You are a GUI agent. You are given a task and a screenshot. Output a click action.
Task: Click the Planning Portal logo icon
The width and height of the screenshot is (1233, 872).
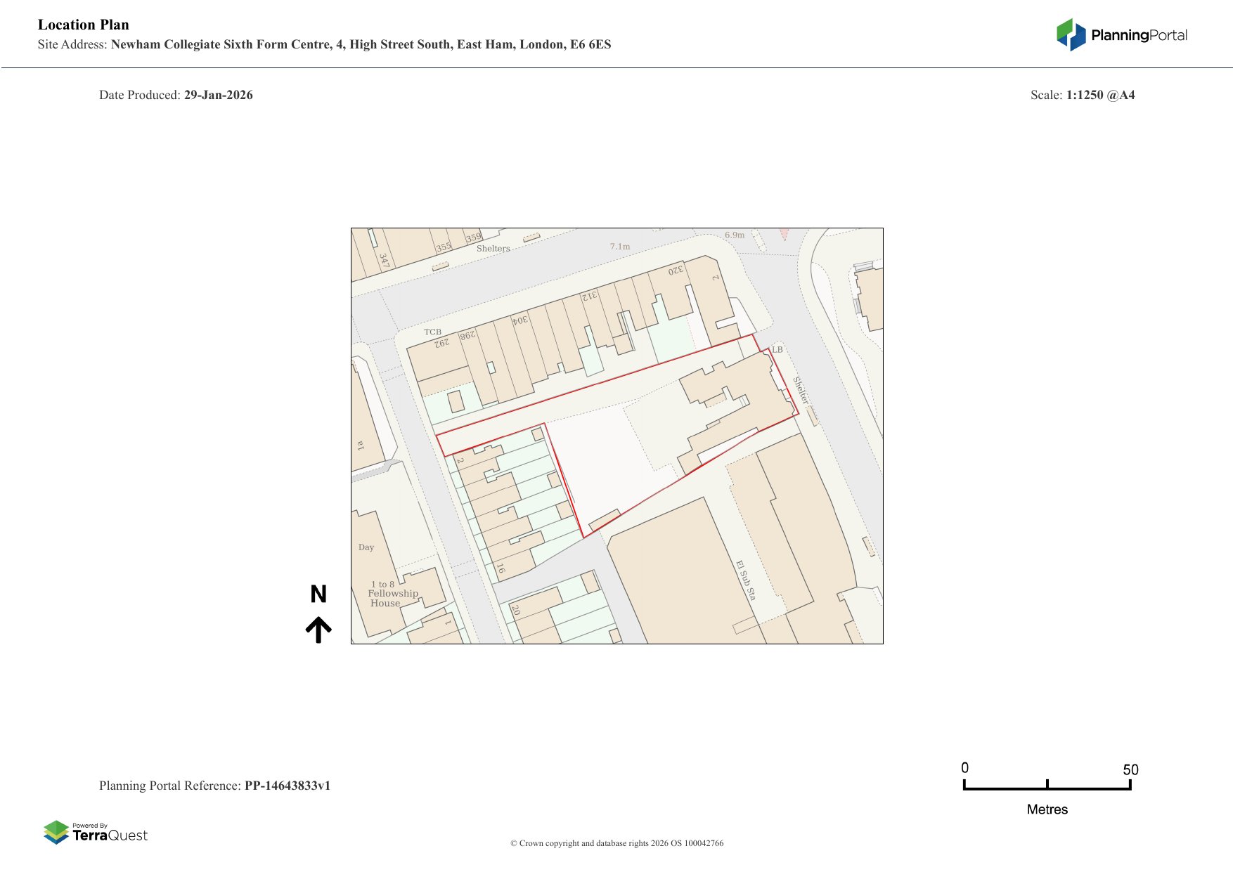pyautogui.click(x=1071, y=34)
